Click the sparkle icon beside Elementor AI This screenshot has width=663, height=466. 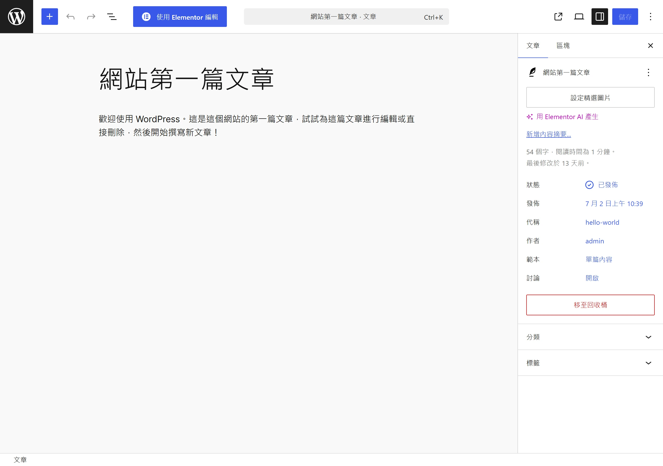click(x=530, y=117)
